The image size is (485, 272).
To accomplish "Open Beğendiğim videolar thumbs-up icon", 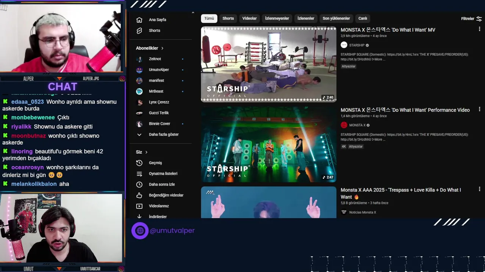I will coord(139,195).
